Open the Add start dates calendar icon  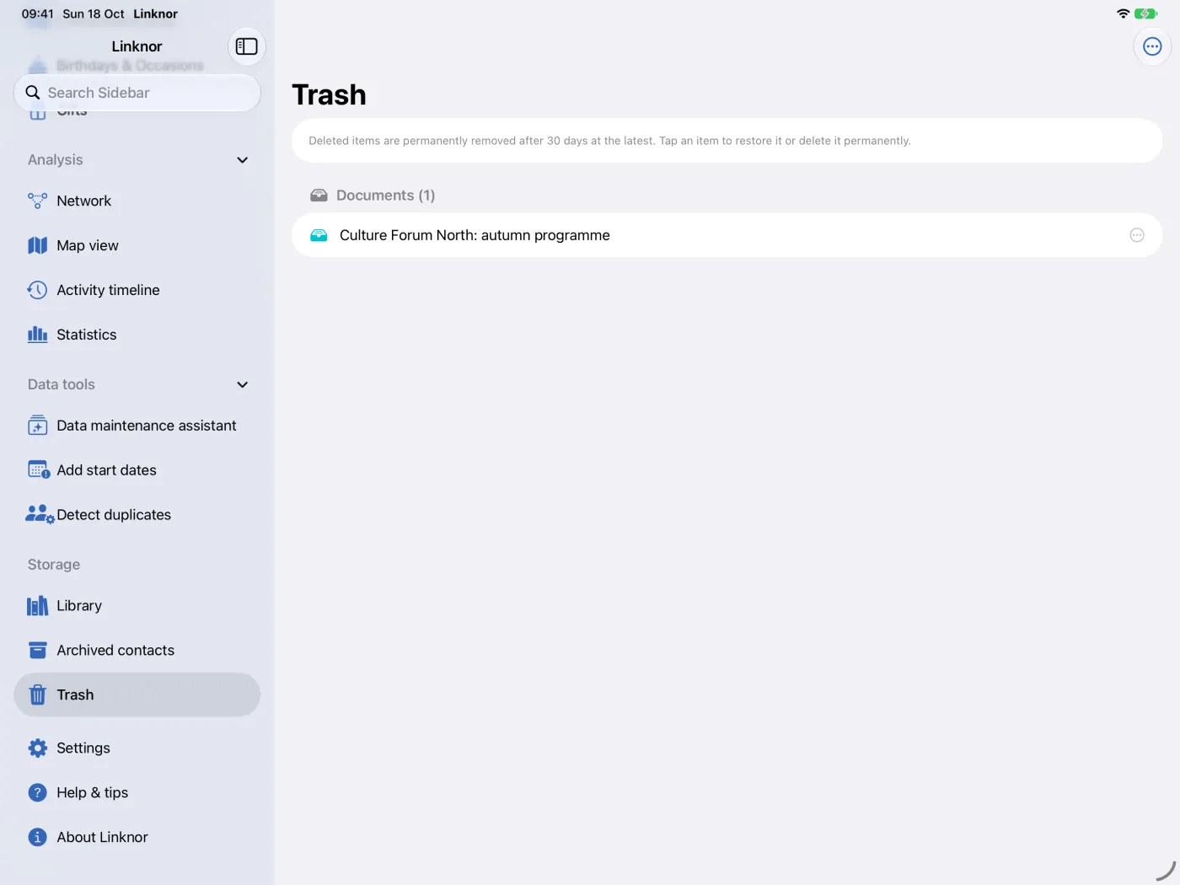tap(39, 469)
